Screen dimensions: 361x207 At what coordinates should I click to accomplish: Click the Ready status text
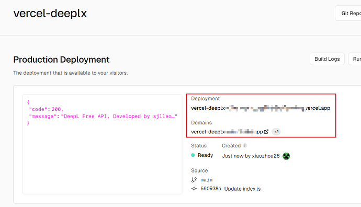click(206, 155)
